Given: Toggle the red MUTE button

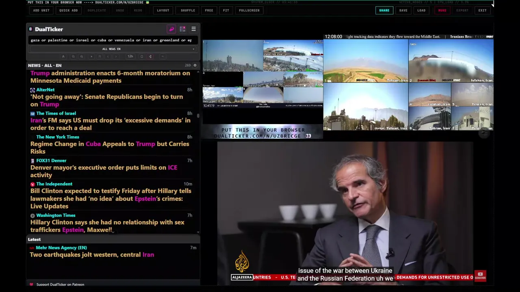Looking at the screenshot, I should (x=442, y=10).
